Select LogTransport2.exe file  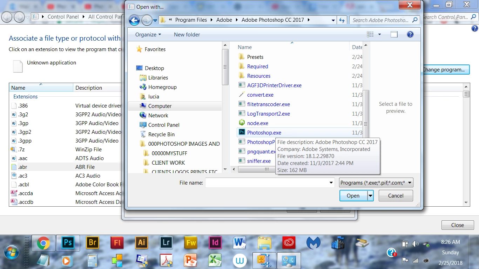click(x=268, y=114)
